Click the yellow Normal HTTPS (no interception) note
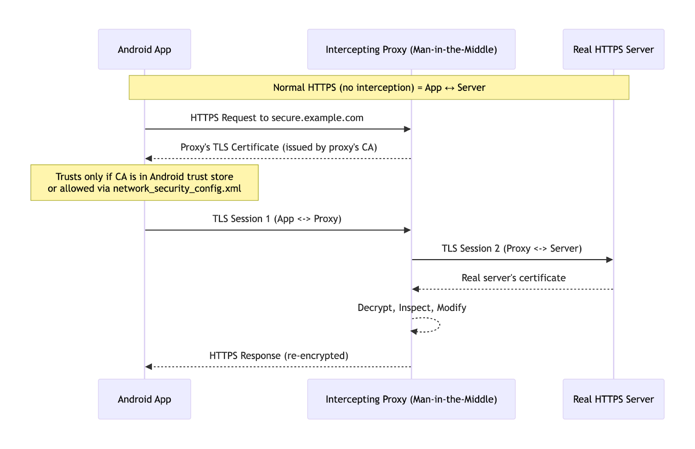Image resolution: width=695 pixels, height=449 pixels. (x=379, y=87)
